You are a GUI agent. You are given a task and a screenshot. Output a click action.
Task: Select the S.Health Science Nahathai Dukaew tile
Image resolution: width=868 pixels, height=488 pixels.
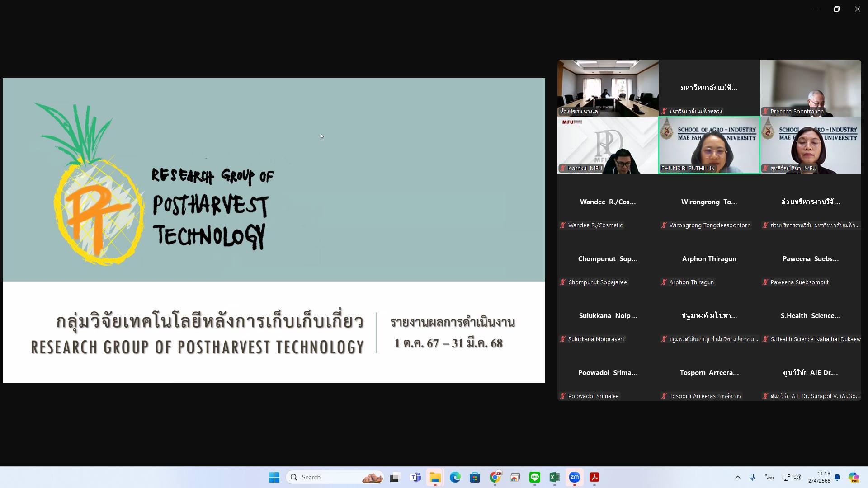click(811, 316)
